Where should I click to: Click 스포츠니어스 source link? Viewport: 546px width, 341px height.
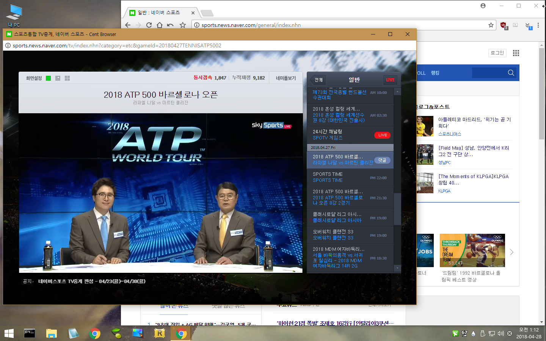click(450, 134)
